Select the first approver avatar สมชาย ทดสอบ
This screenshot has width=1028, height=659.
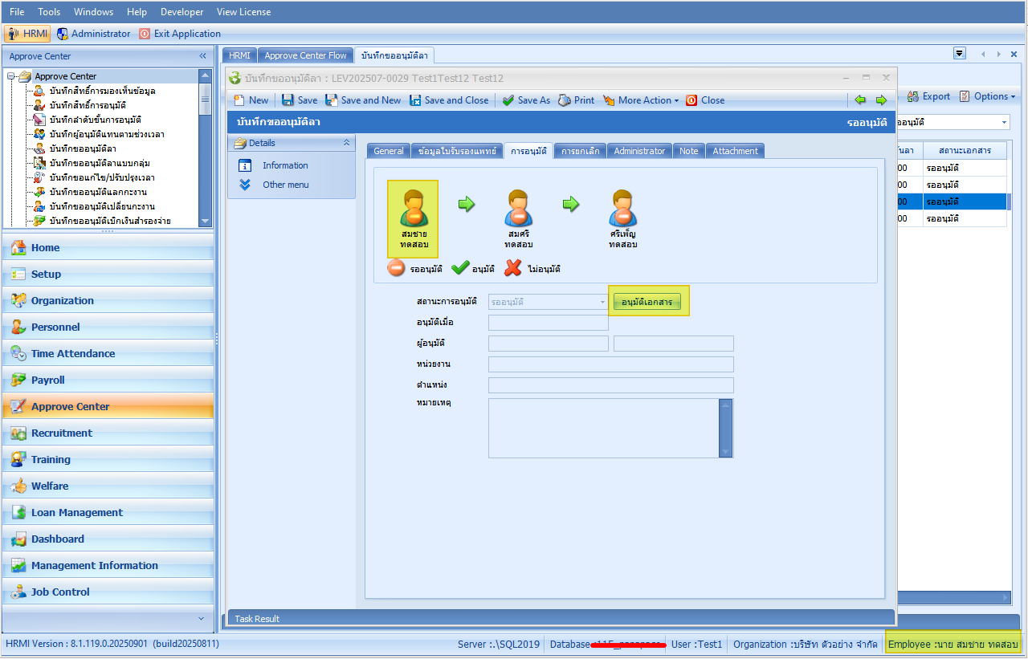[x=413, y=210]
